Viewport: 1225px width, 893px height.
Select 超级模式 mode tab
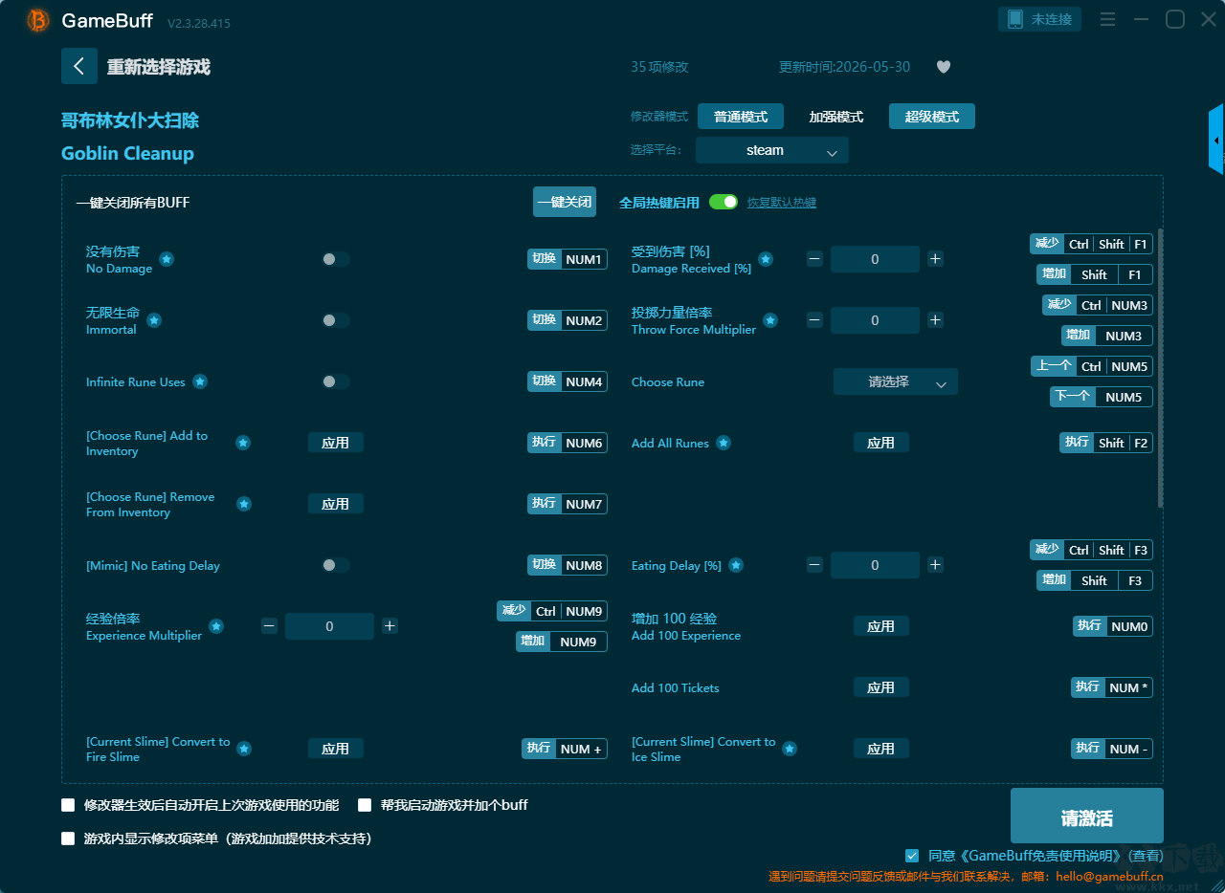[x=932, y=117]
